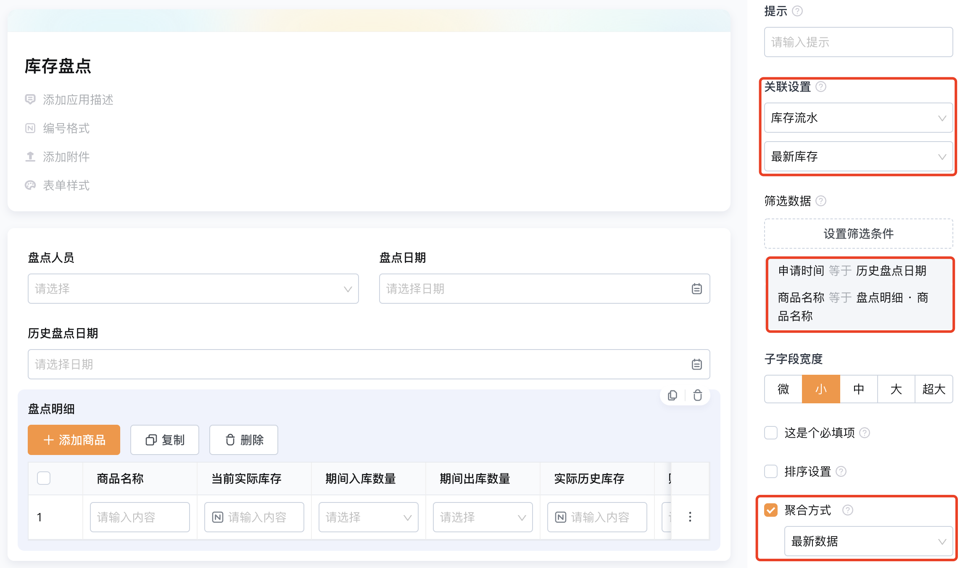
Task: Open the calendar icon in 历史盘点日期 field
Action: (697, 364)
